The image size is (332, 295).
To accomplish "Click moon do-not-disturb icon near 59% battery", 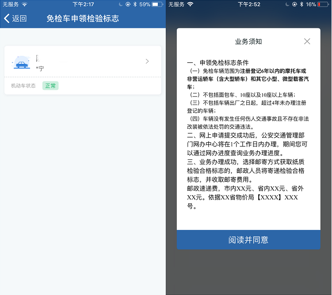I will [120, 4].
